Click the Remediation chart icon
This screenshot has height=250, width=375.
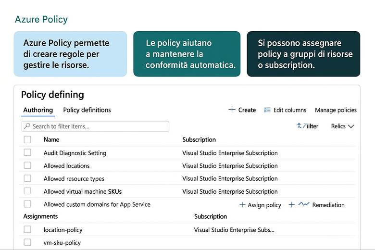[x=303, y=204]
